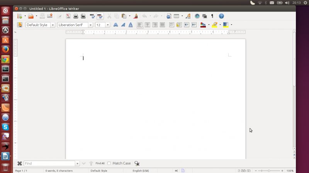
Task: Click the Find All button
Action: pos(100,163)
